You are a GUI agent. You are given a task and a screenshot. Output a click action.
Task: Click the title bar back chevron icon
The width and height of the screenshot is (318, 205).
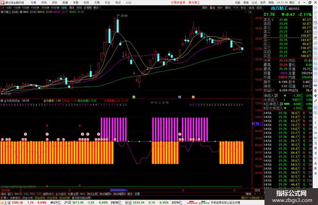point(299,2)
